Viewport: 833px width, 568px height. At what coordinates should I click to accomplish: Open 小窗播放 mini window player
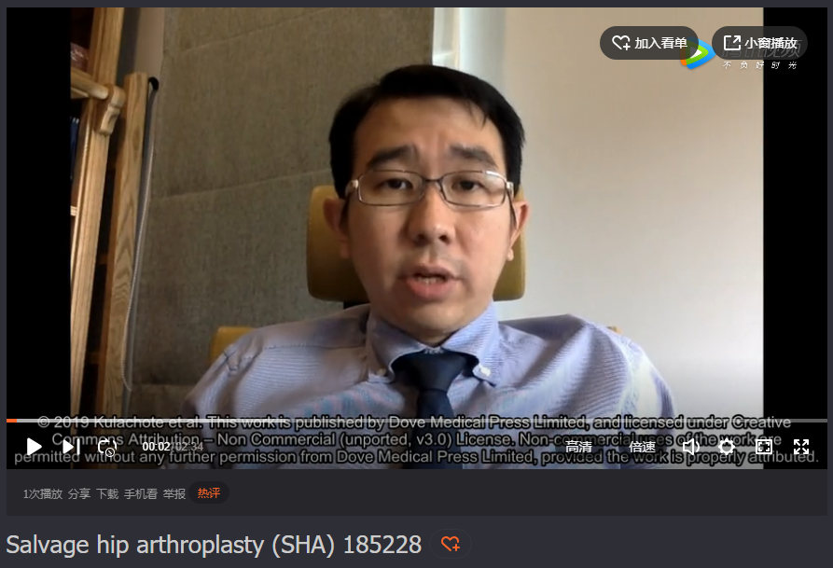pos(760,43)
